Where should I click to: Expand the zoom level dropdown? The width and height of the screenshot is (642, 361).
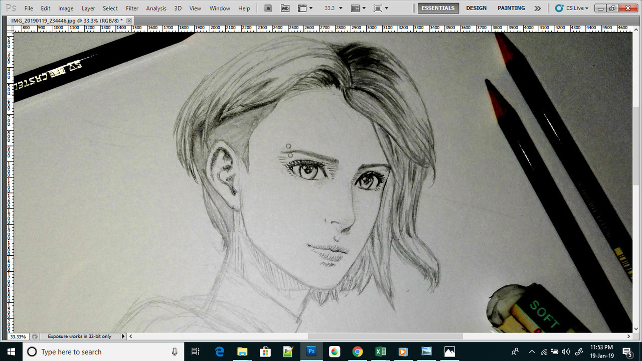[341, 8]
